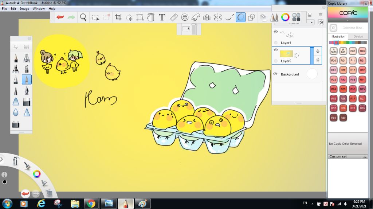
Task: Hide Layer1 using its eye icon
Action: [276, 32]
